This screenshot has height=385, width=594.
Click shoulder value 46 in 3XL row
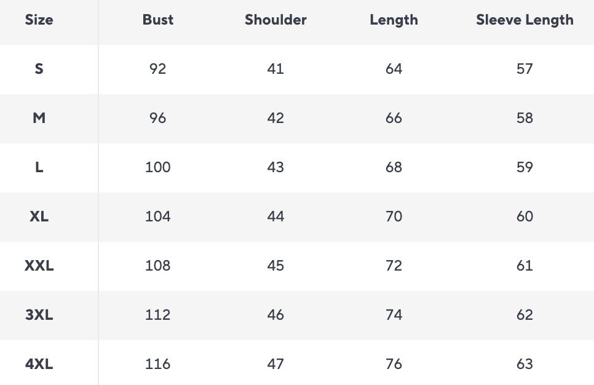click(275, 315)
